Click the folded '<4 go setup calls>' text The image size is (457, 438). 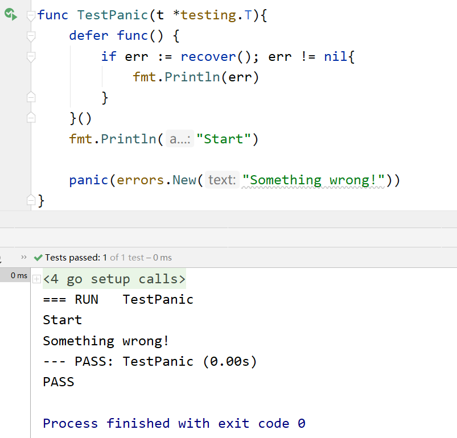pyautogui.click(x=114, y=279)
